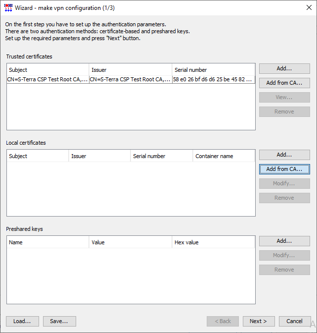The height and width of the screenshot is (333, 317).
Task: Add a new preshared key
Action: coord(284,241)
